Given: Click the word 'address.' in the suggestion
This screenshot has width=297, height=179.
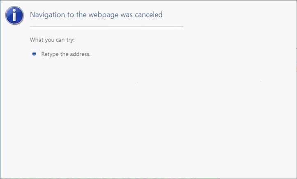Looking at the screenshot, I should click(x=81, y=54).
